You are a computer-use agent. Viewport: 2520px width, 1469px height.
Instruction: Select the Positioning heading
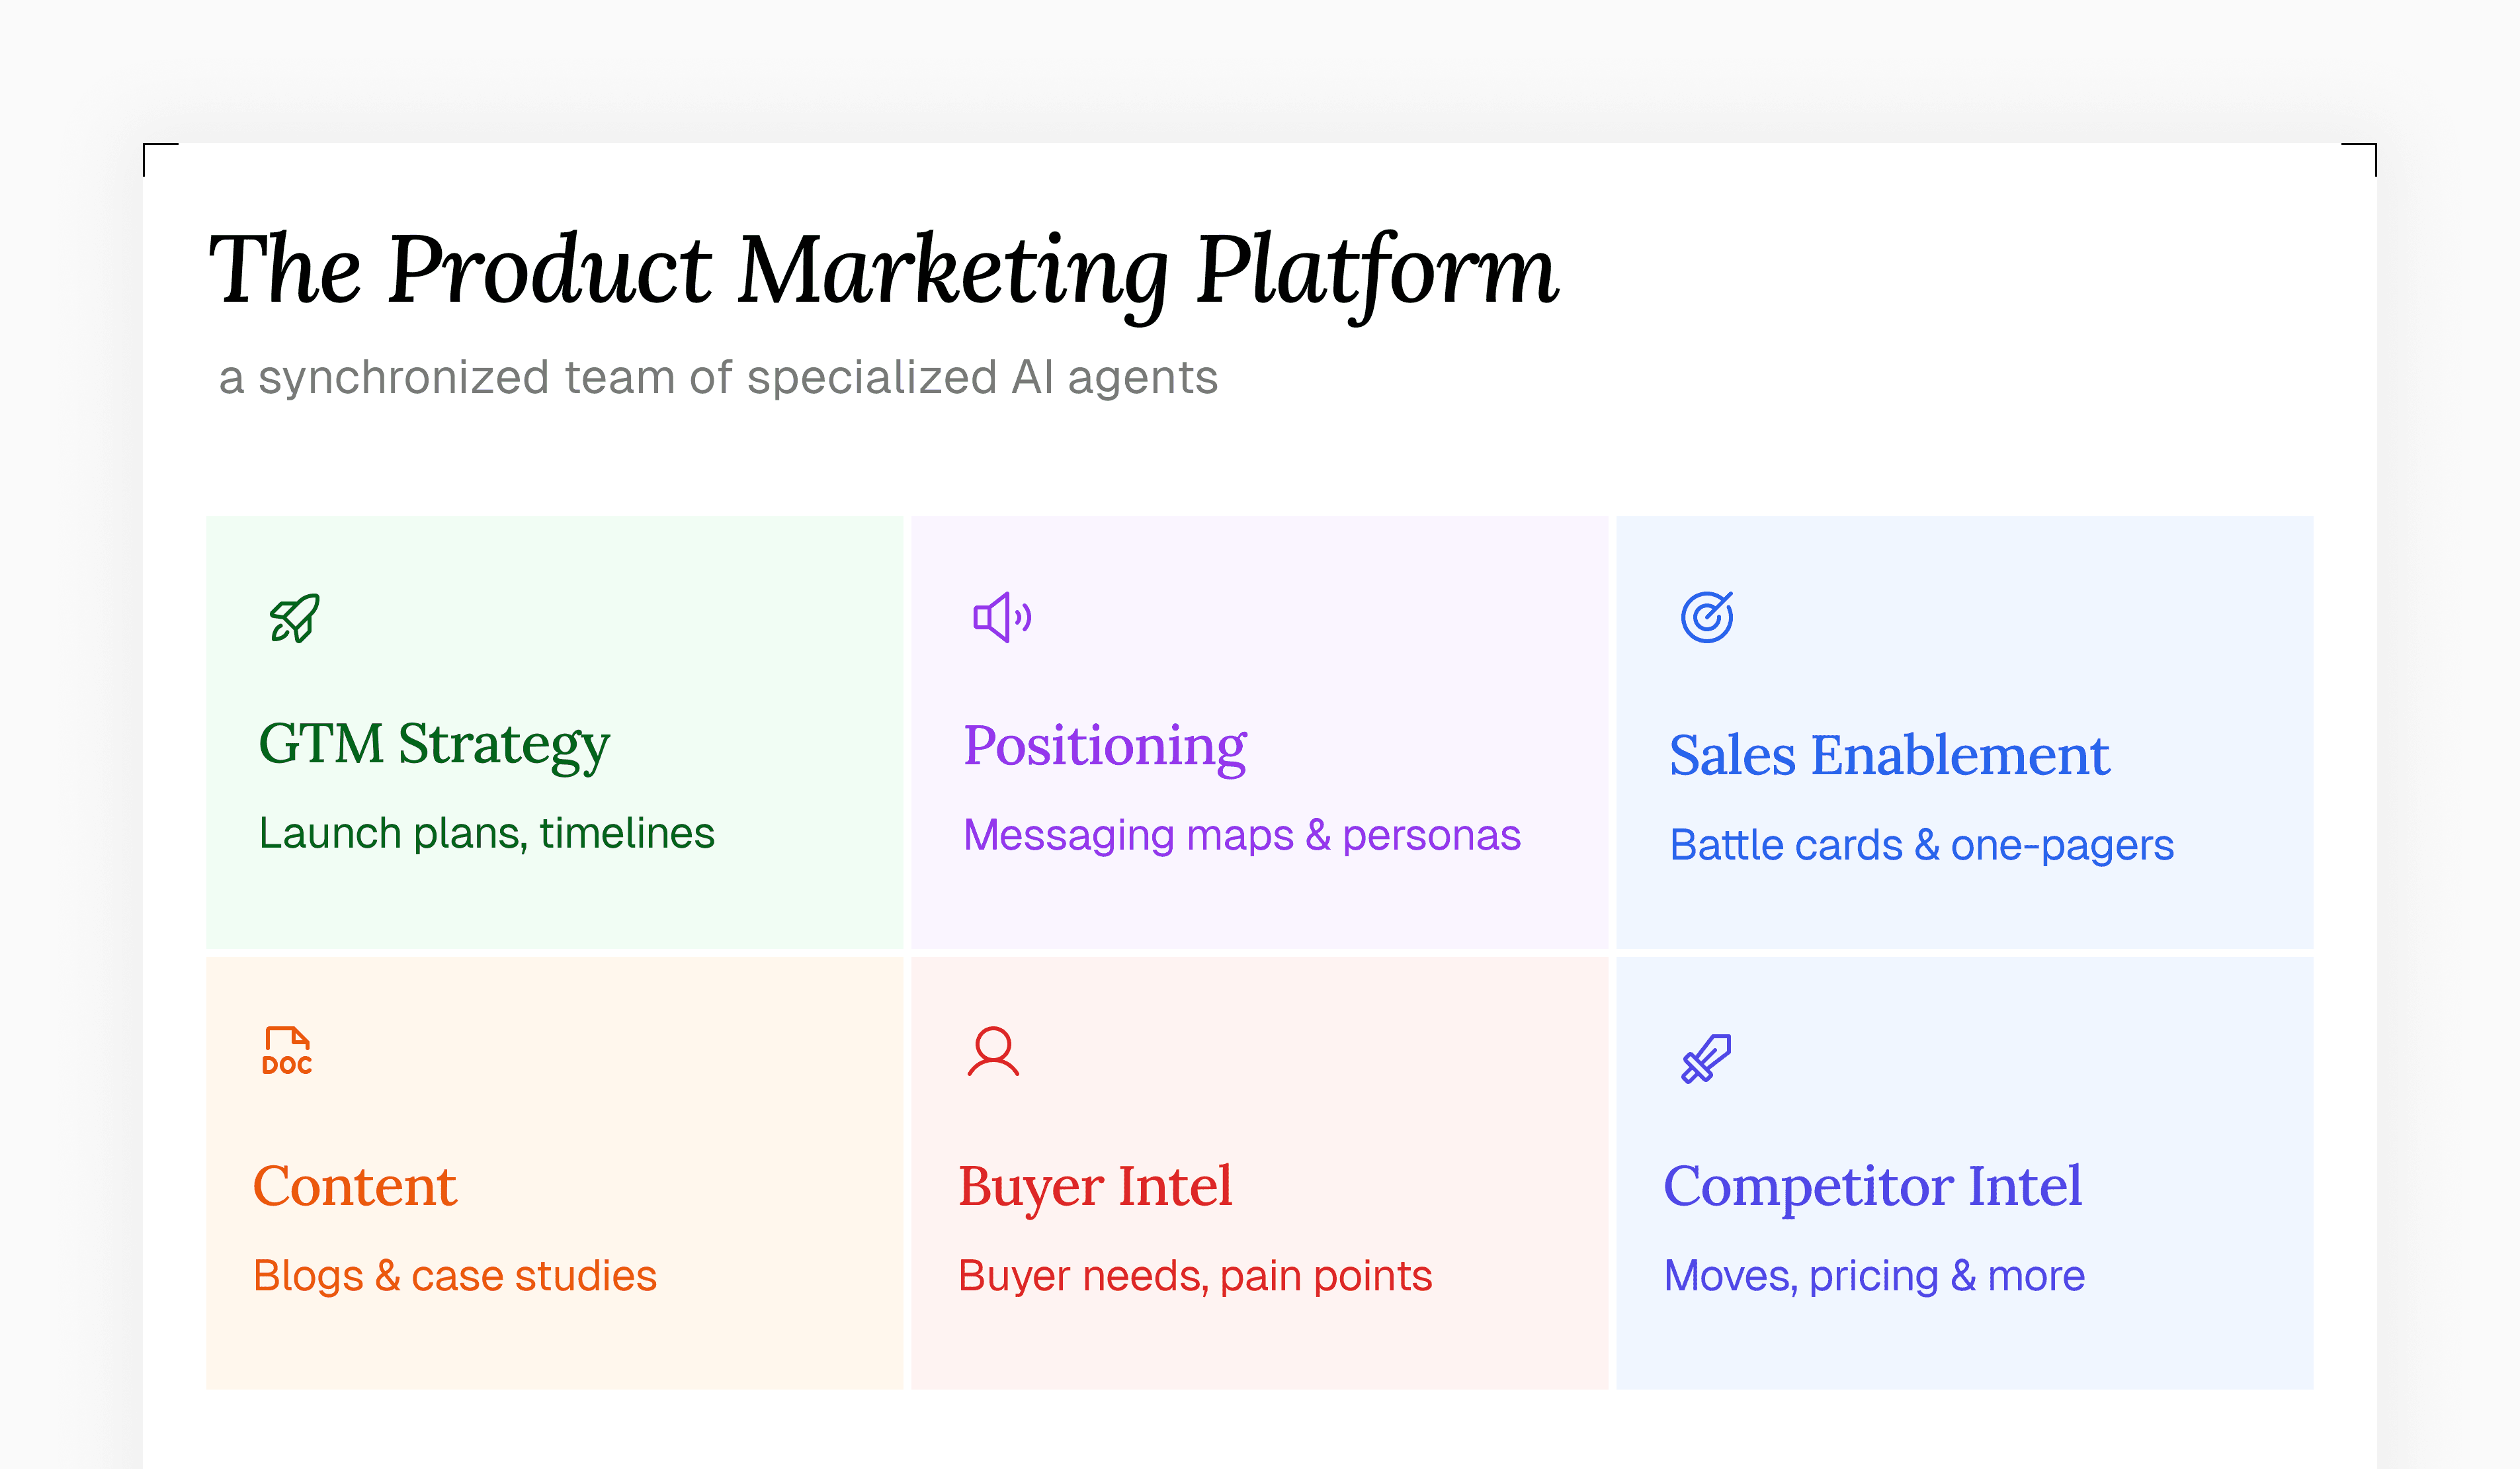point(1104,746)
